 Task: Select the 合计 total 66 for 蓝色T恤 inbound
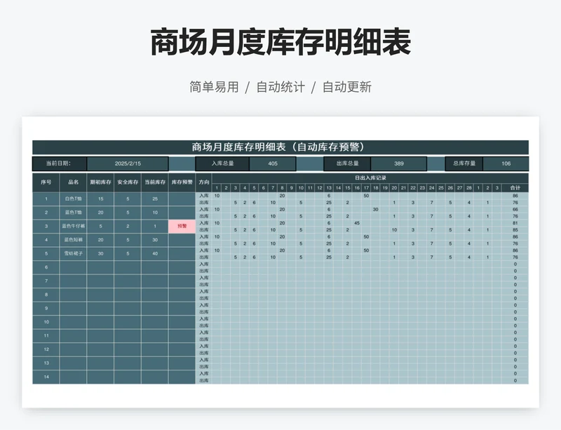point(515,210)
